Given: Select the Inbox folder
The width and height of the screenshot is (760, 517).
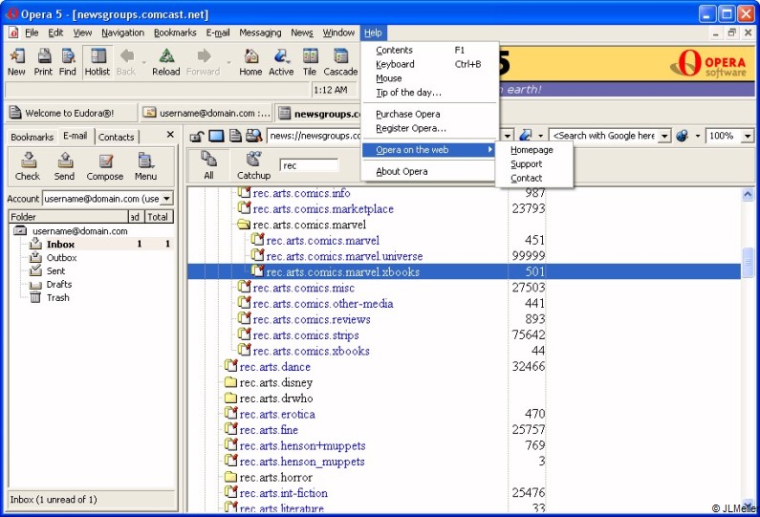Looking at the screenshot, I should pyautogui.click(x=60, y=245).
